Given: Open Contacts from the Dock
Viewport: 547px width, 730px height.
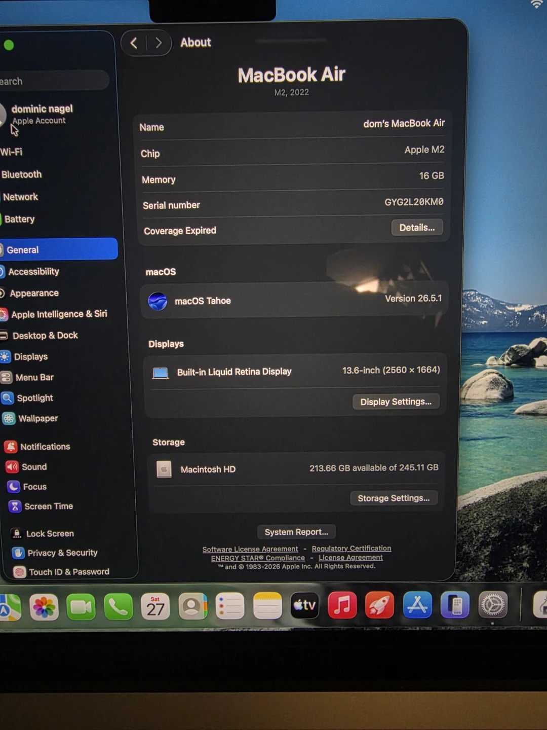Looking at the screenshot, I should click(x=193, y=606).
